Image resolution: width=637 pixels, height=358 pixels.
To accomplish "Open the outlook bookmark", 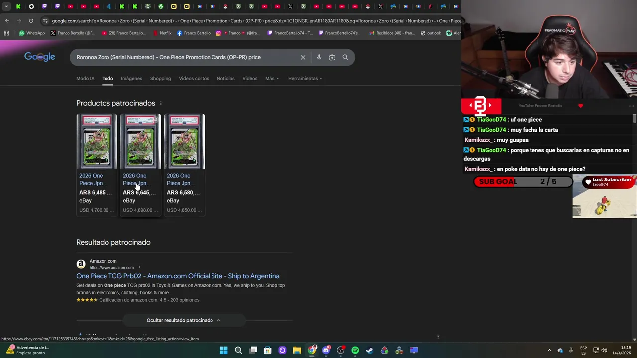I will [x=431, y=33].
